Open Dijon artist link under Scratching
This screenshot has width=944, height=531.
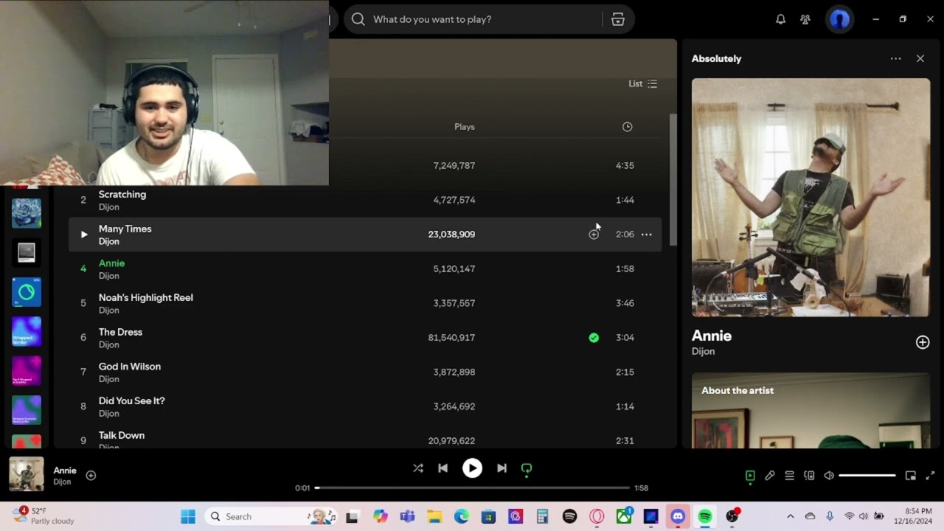109,207
